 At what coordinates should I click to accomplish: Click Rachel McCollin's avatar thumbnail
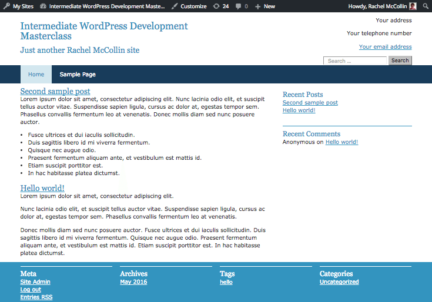[x=413, y=6]
